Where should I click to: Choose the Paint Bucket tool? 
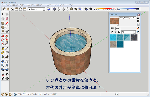pyautogui.click(x=3, y=18)
